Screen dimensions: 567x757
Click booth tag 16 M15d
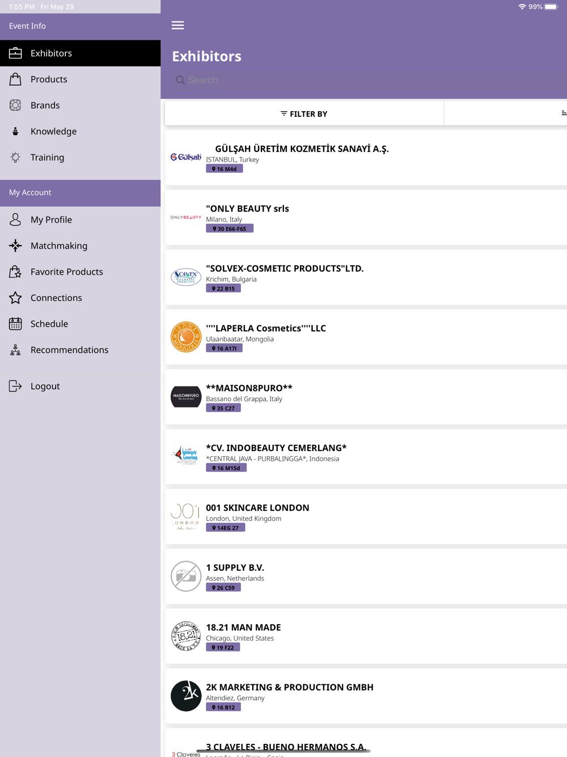click(x=226, y=468)
